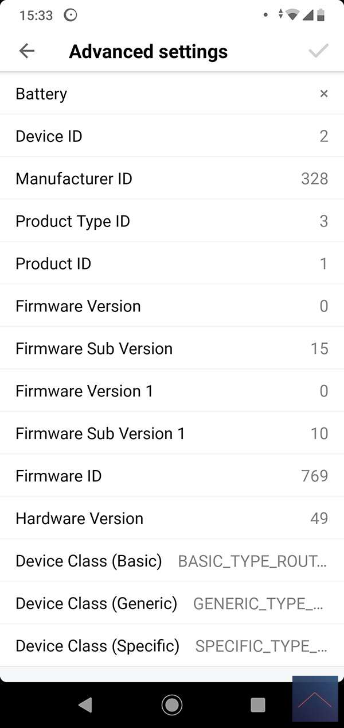The height and width of the screenshot is (728, 344).
Task: Open the Device Class (Generic) entry
Action: coord(172,603)
